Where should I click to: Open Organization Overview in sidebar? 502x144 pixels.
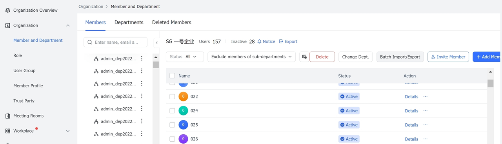click(x=35, y=10)
